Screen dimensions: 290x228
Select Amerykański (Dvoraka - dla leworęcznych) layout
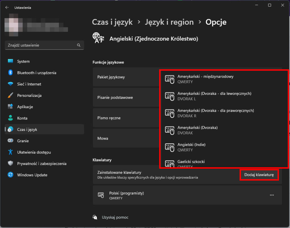tap(214, 96)
